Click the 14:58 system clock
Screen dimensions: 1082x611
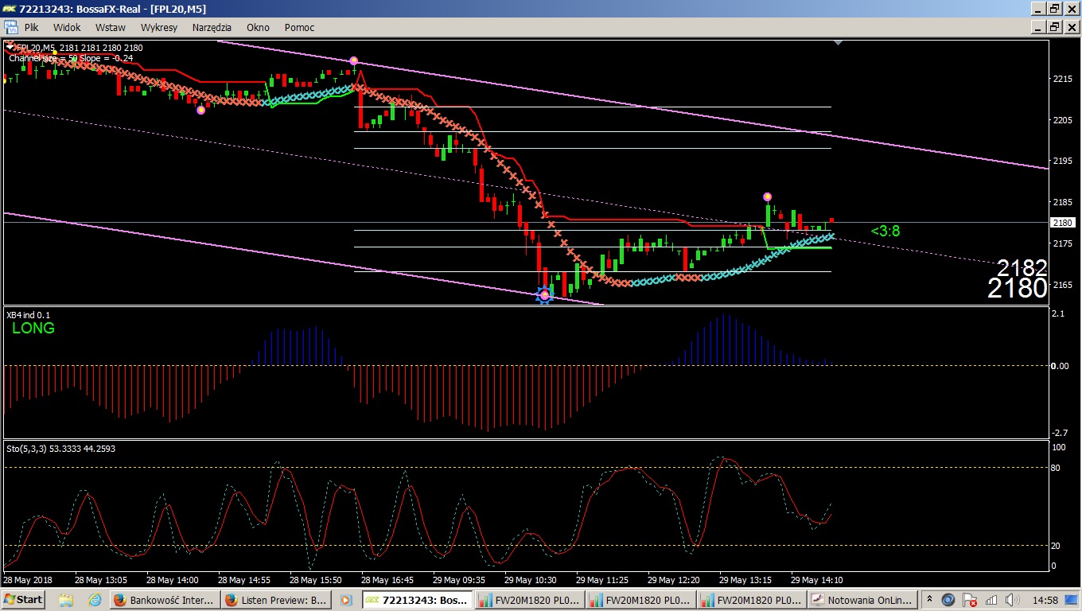pyautogui.click(x=1045, y=599)
